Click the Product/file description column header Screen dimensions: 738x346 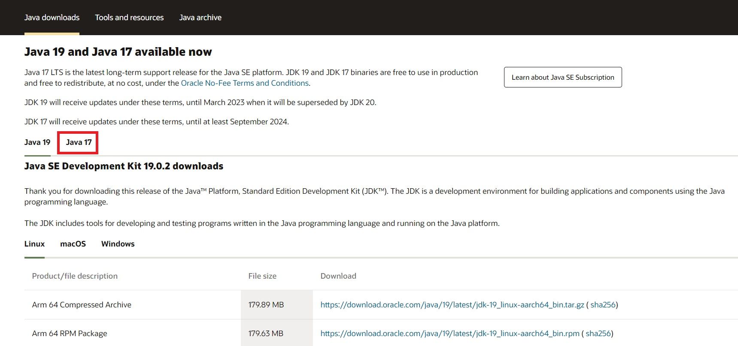(x=75, y=276)
